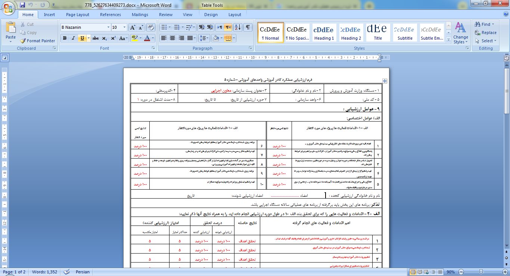510x276 pixels.
Task: Toggle Bold formatting
Action: (x=65, y=38)
